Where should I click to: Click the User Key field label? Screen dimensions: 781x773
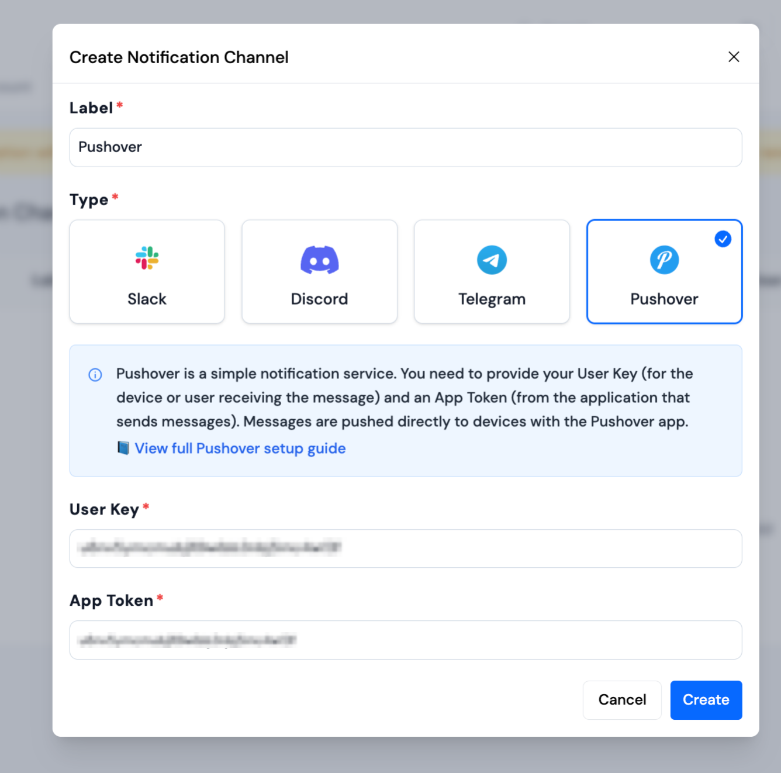tap(104, 509)
